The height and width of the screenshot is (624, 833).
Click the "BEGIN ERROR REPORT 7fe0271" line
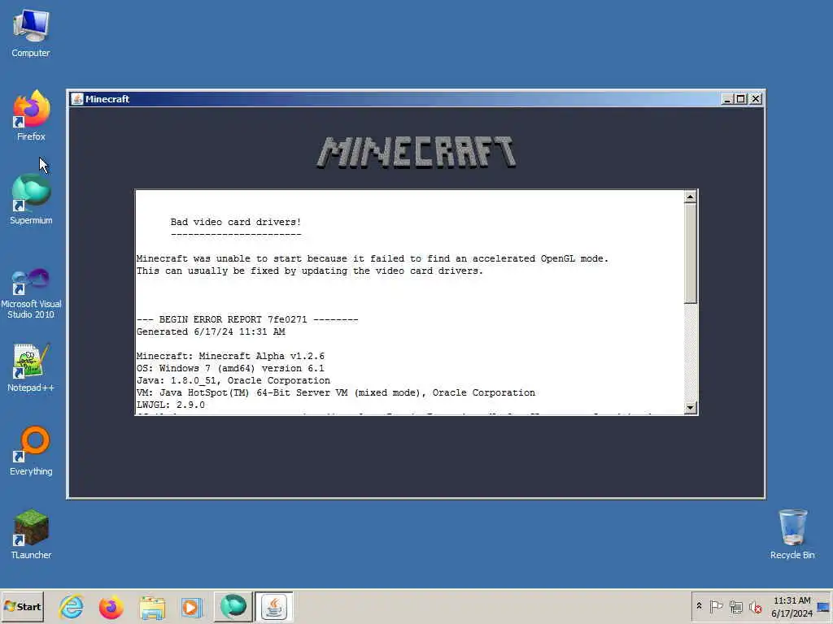[x=247, y=319]
